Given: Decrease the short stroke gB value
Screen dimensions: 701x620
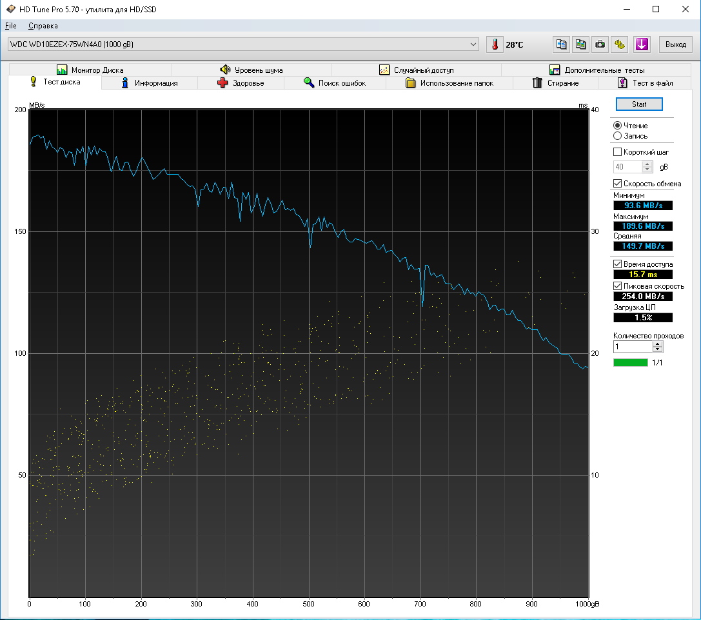Looking at the screenshot, I should tap(647, 170).
